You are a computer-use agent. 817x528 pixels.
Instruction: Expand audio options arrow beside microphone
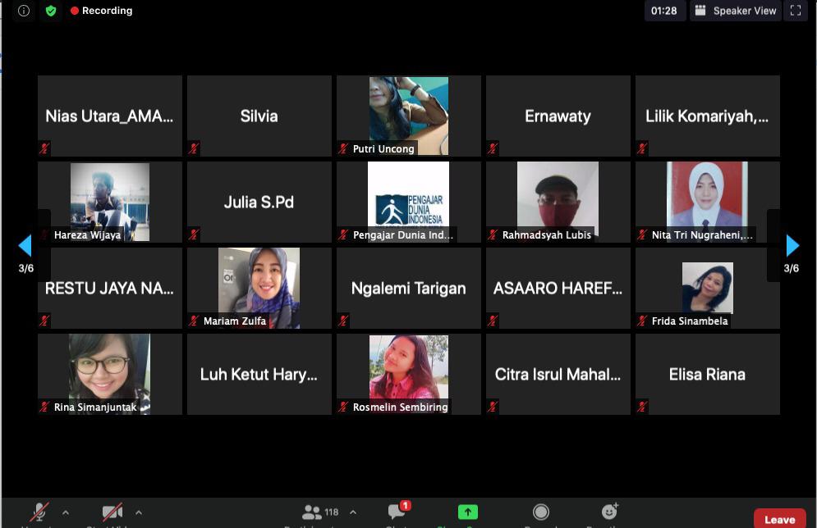coord(66,512)
